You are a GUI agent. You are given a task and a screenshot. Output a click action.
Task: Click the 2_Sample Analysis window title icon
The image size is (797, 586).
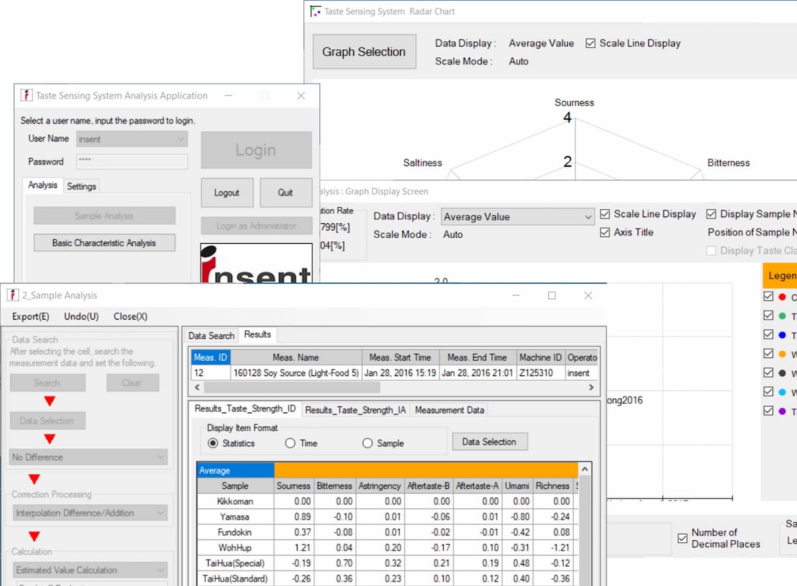(x=12, y=295)
